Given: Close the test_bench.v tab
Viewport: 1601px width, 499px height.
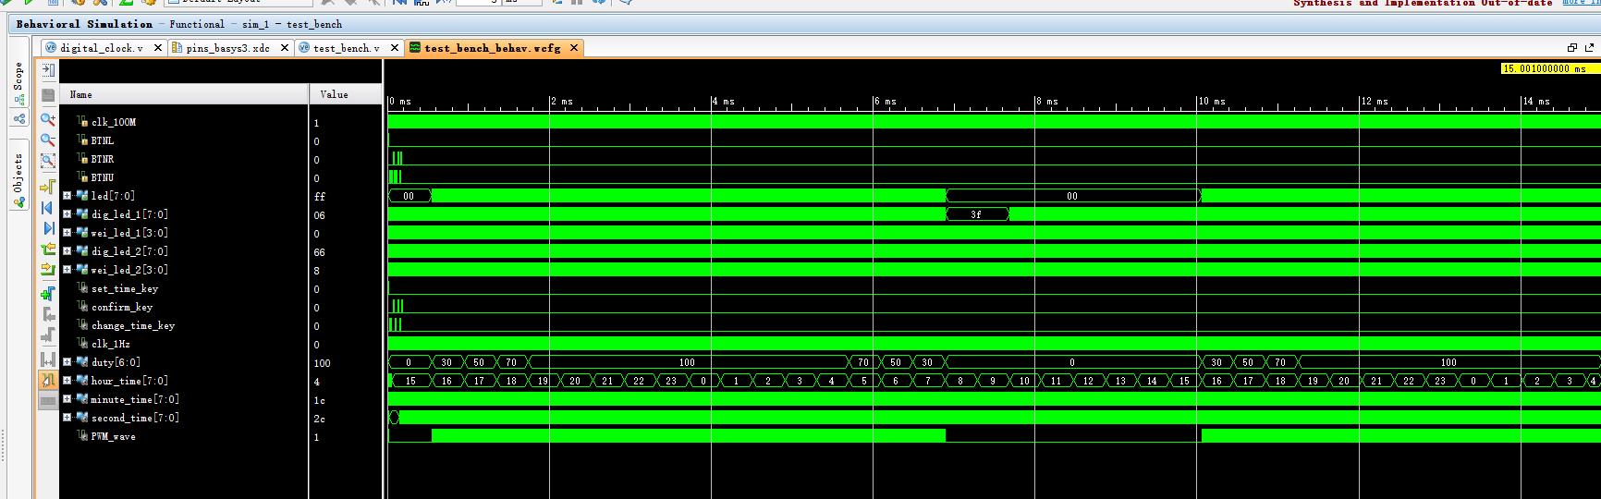Looking at the screenshot, I should pyautogui.click(x=395, y=48).
